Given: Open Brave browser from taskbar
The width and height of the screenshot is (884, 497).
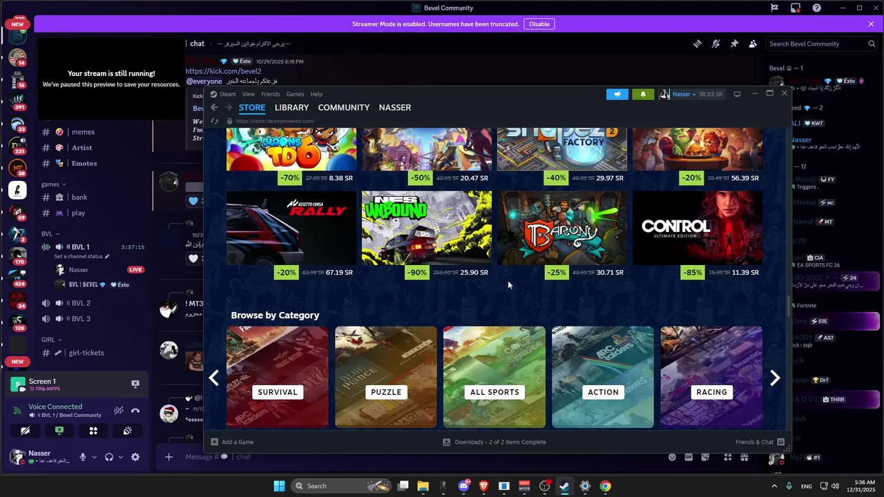Looking at the screenshot, I should 483,486.
